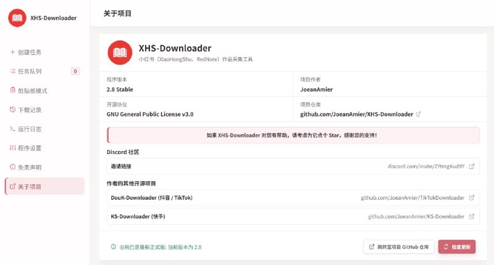Click the discord.com/invite URL text
This screenshot has height=265, width=494.
(x=426, y=166)
